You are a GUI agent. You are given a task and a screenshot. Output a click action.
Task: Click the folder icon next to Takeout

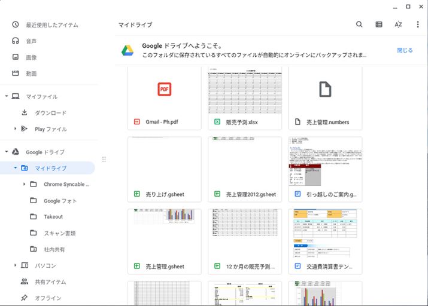pyautogui.click(x=34, y=216)
